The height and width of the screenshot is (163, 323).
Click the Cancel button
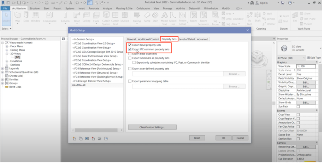(x=240, y=138)
